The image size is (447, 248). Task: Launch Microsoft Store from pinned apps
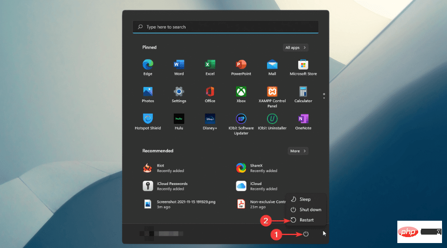click(x=303, y=67)
